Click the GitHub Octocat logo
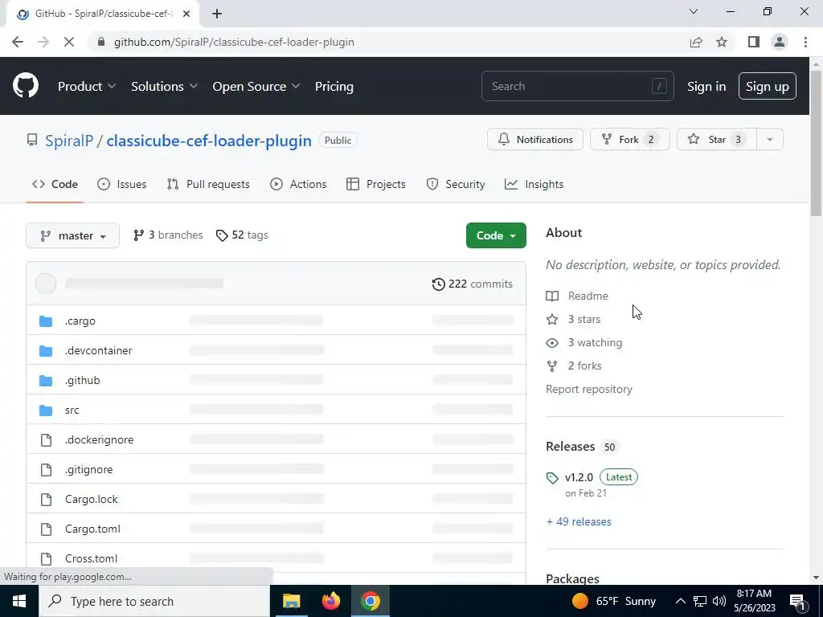Viewport: 823px width, 617px height. click(x=26, y=86)
